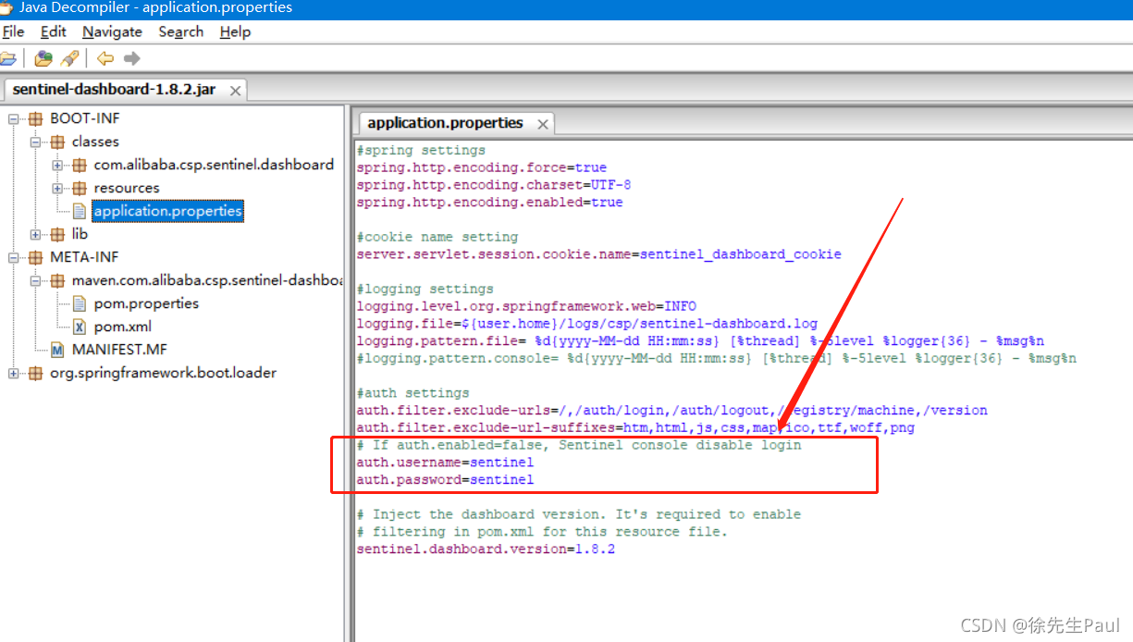Click the '#spring settings' comment line

[x=421, y=150]
